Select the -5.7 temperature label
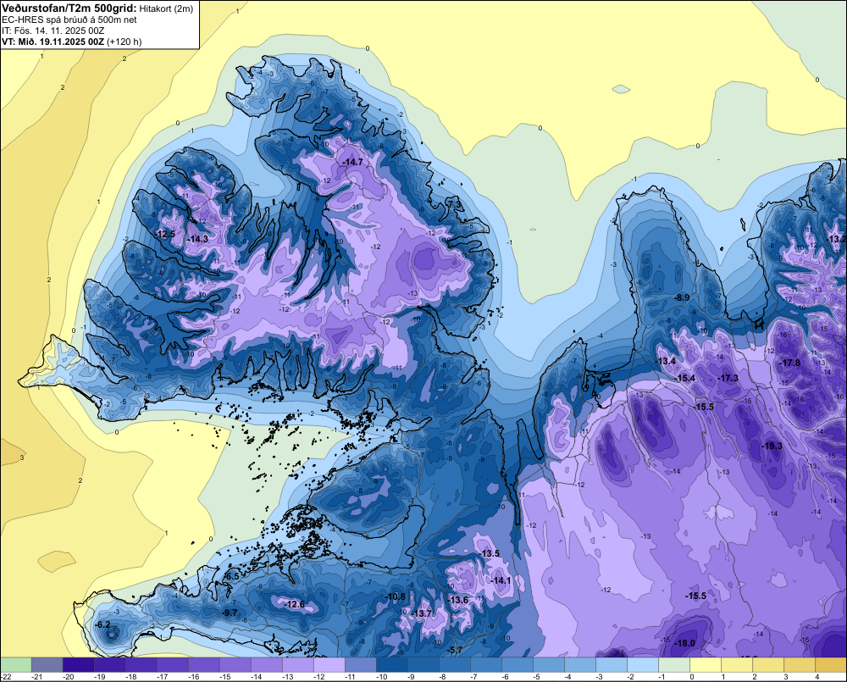The width and height of the screenshot is (847, 682). (x=455, y=650)
